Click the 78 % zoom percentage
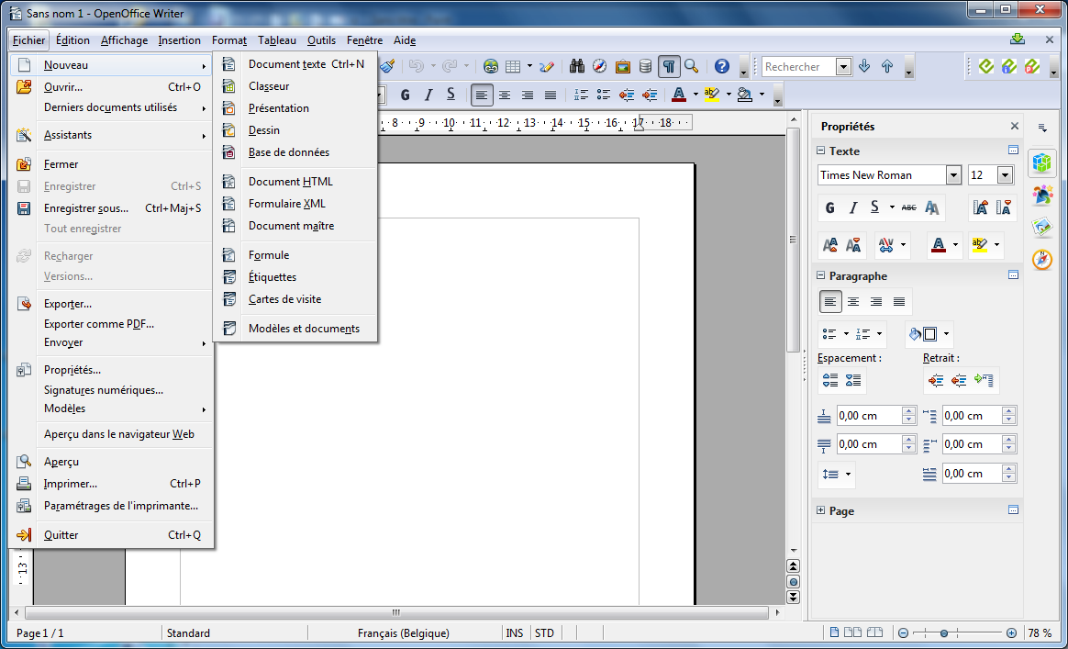 coord(1040,633)
